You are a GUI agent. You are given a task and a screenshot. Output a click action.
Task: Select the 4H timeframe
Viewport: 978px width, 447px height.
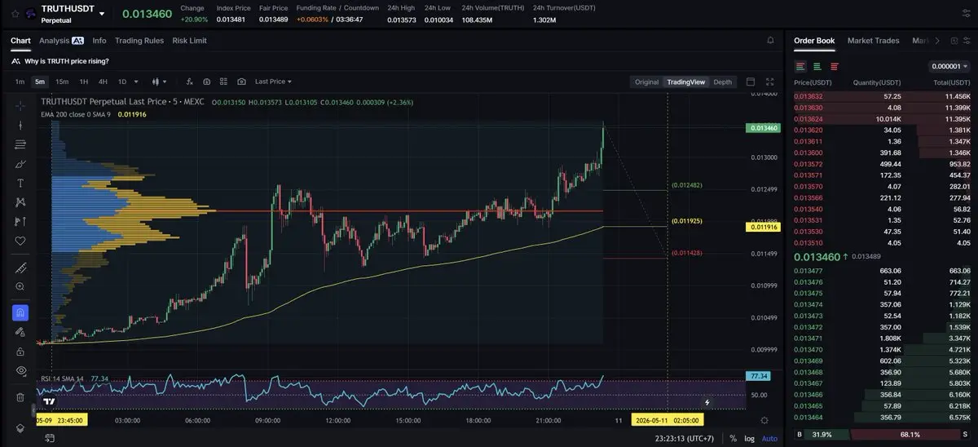(103, 82)
